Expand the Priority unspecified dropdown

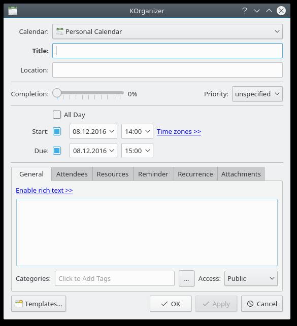point(257,94)
